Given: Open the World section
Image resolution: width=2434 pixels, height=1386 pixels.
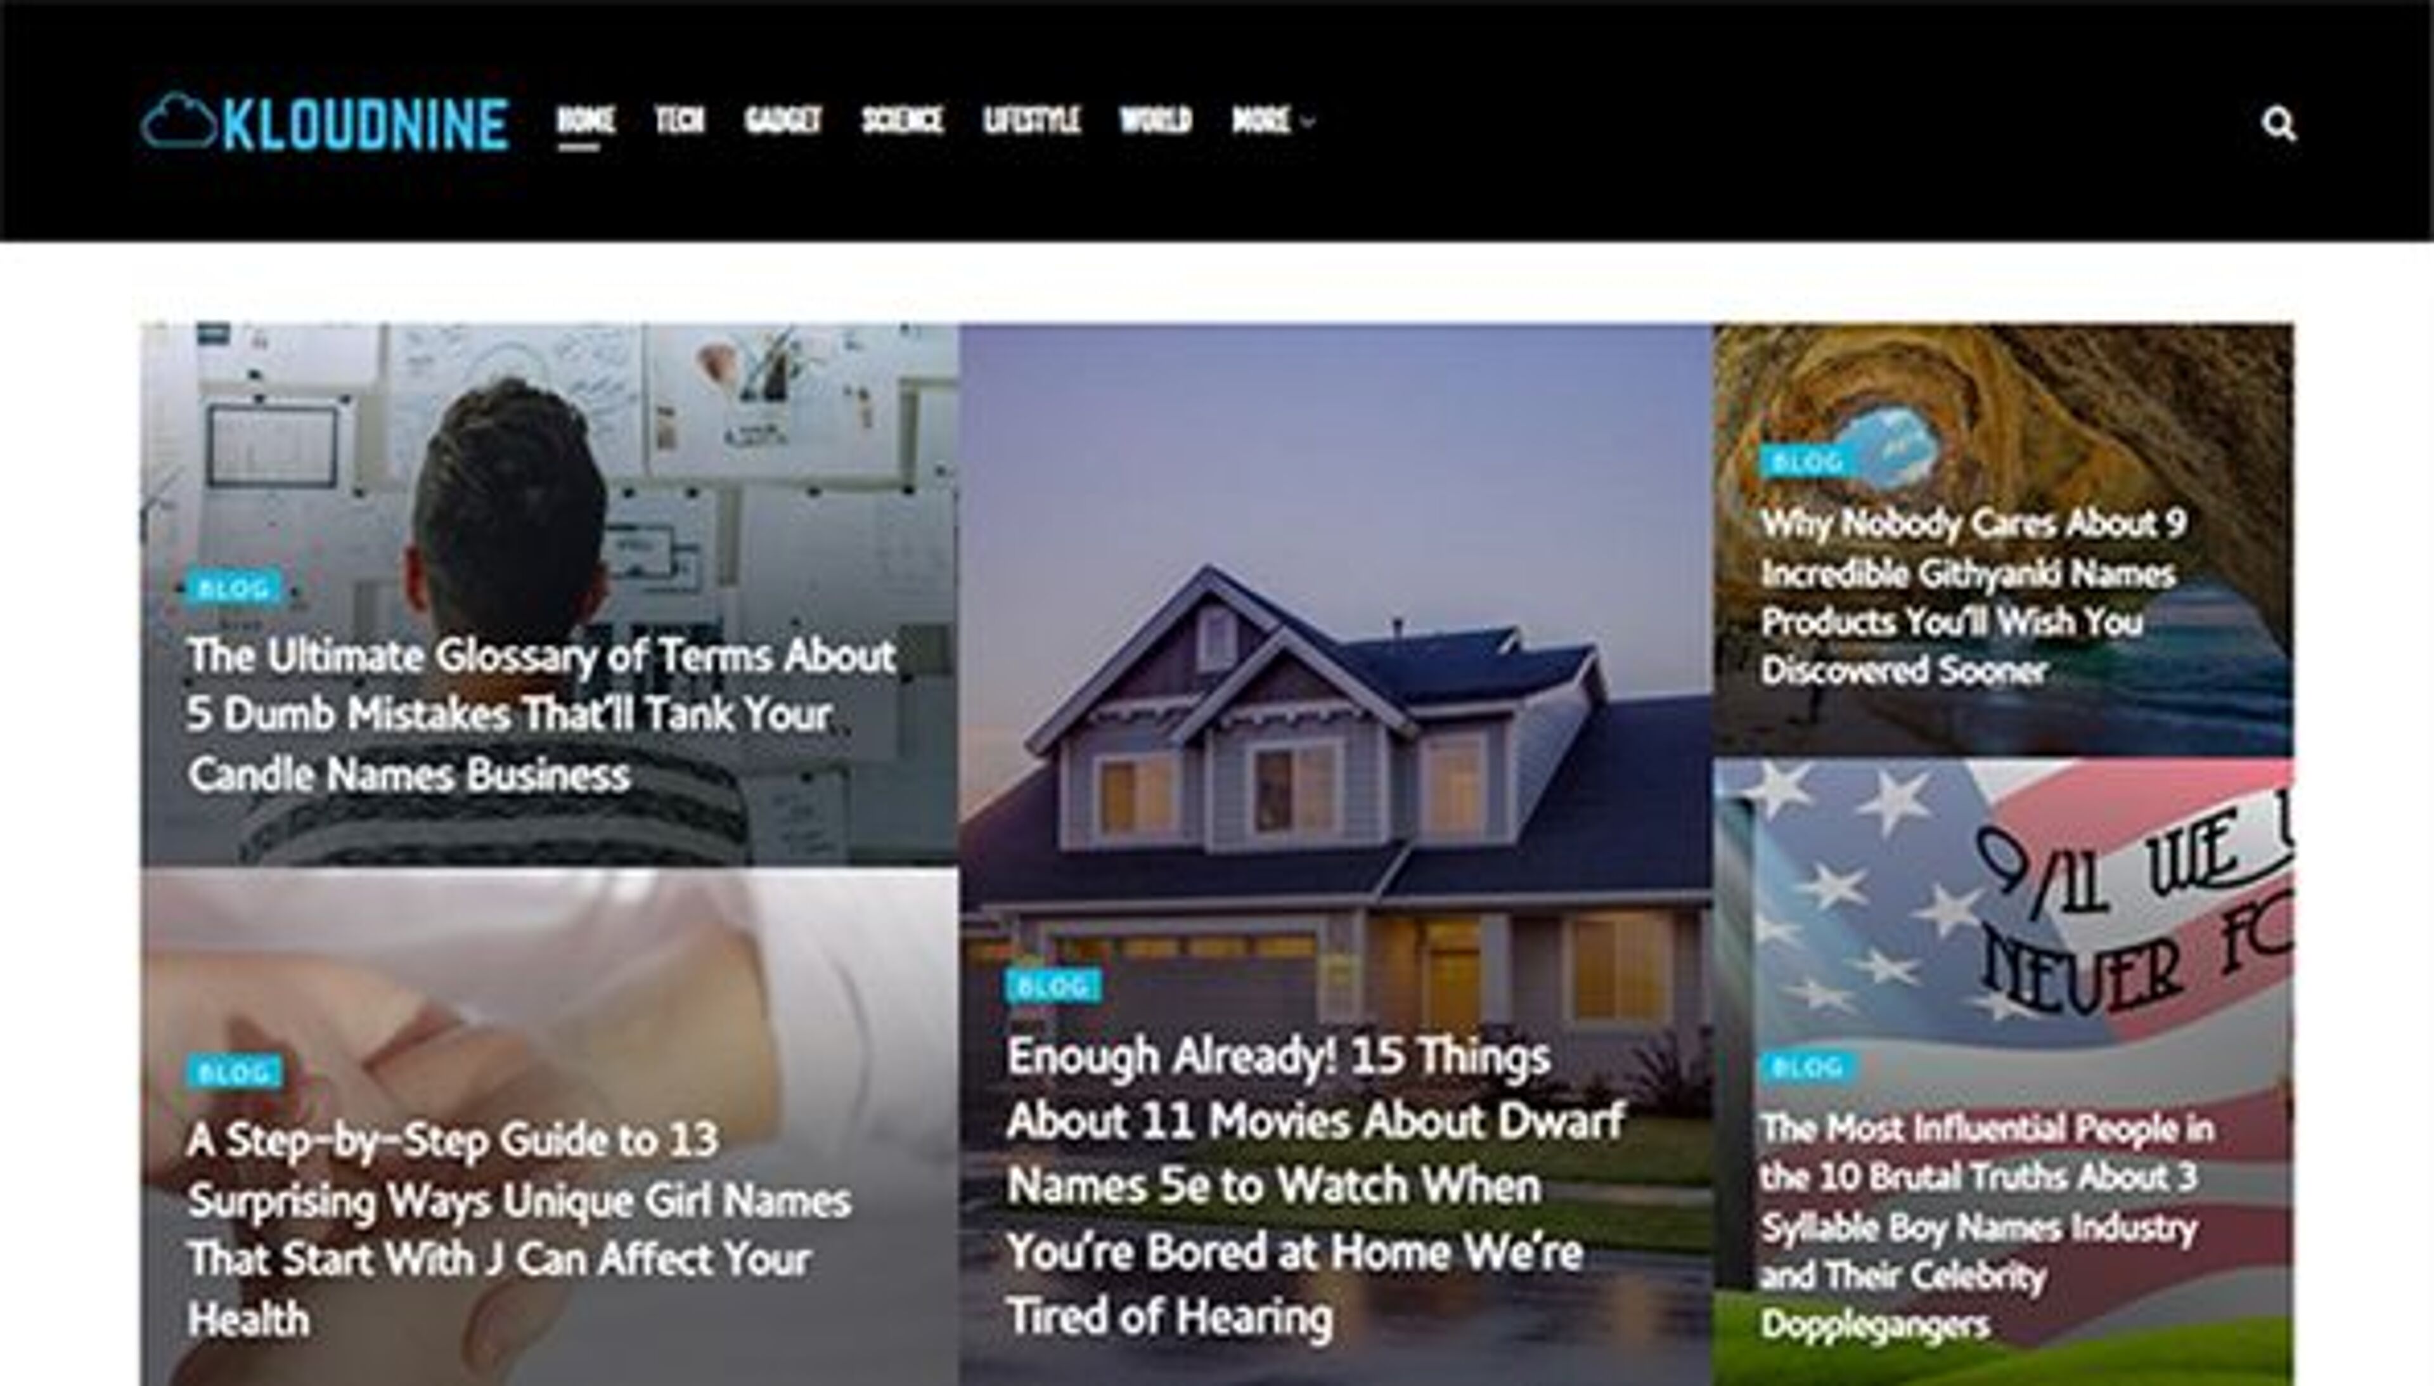Looking at the screenshot, I should coord(1155,120).
